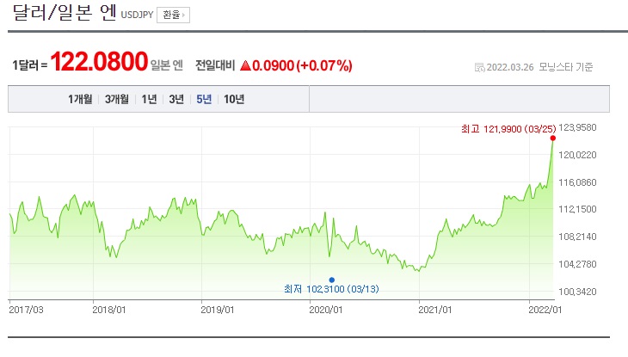The width and height of the screenshot is (628, 357).
Task: Click the 달러/일본 엔 page title
Action: [x=64, y=13]
